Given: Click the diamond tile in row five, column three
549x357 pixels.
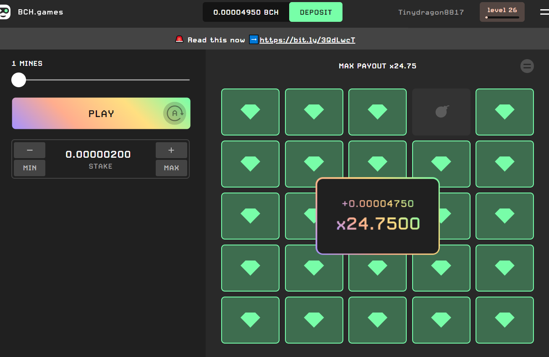Looking at the screenshot, I should coord(377,320).
